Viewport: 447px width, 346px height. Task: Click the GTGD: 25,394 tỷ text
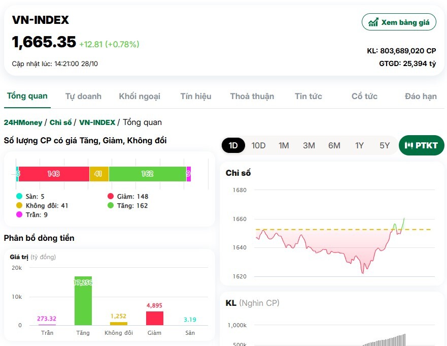coord(407,64)
